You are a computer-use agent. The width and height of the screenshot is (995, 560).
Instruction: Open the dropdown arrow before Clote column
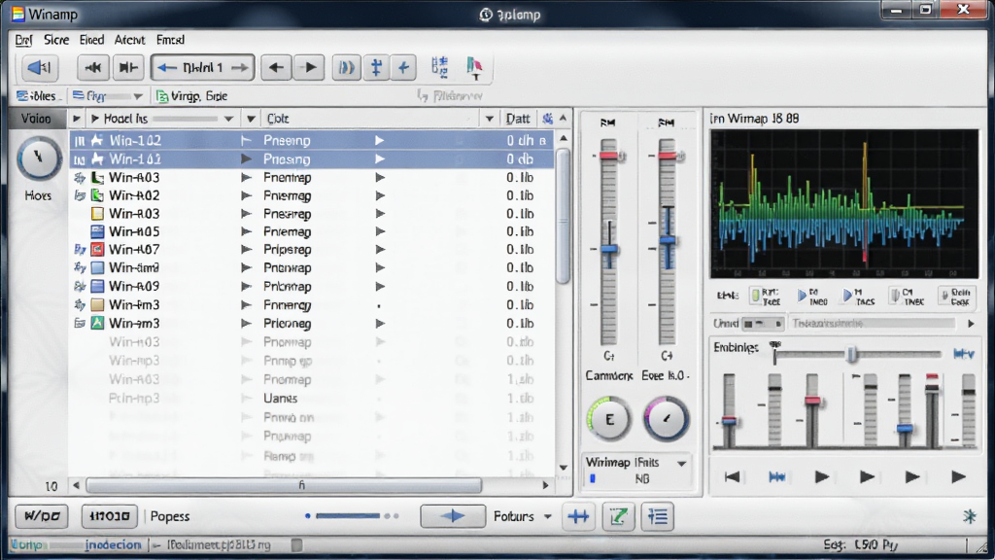pyautogui.click(x=251, y=119)
